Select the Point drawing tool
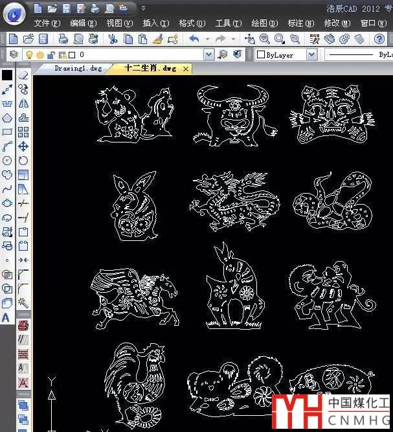This screenshot has height=432, width=393. pyautogui.click(x=7, y=260)
